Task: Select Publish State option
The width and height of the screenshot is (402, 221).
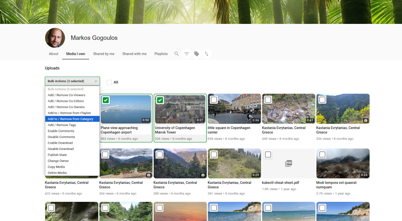Action: tap(57, 155)
